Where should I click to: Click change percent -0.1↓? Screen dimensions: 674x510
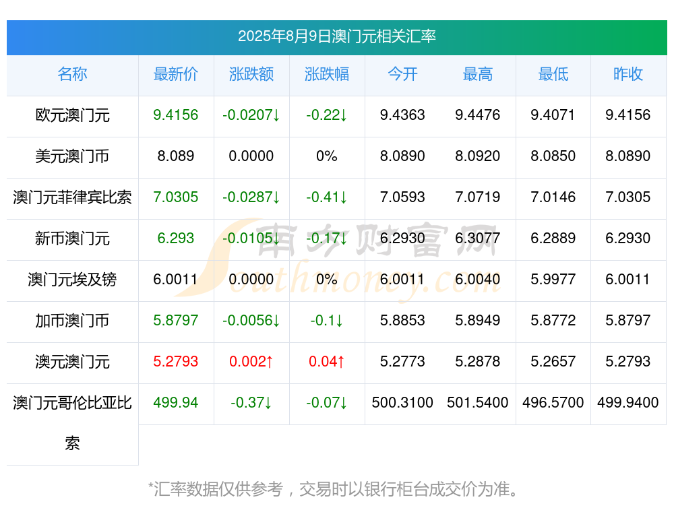327,321
